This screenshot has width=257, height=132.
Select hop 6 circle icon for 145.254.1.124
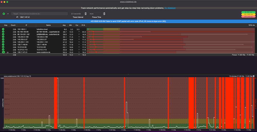[x=3, y=42]
